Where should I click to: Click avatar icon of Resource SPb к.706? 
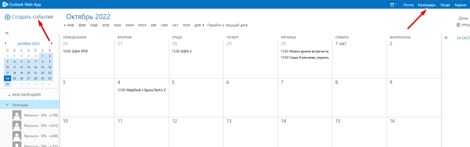[17, 115]
